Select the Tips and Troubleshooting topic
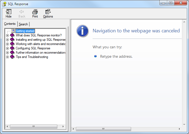This screenshot has height=134, width=189. 32,57
